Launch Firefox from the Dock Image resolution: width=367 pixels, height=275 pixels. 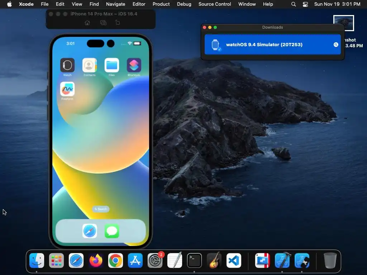point(96,260)
